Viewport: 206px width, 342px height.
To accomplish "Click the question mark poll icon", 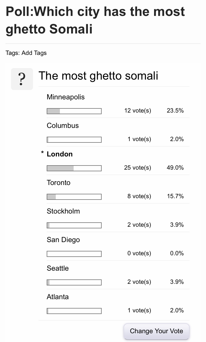I will pos(22,79).
